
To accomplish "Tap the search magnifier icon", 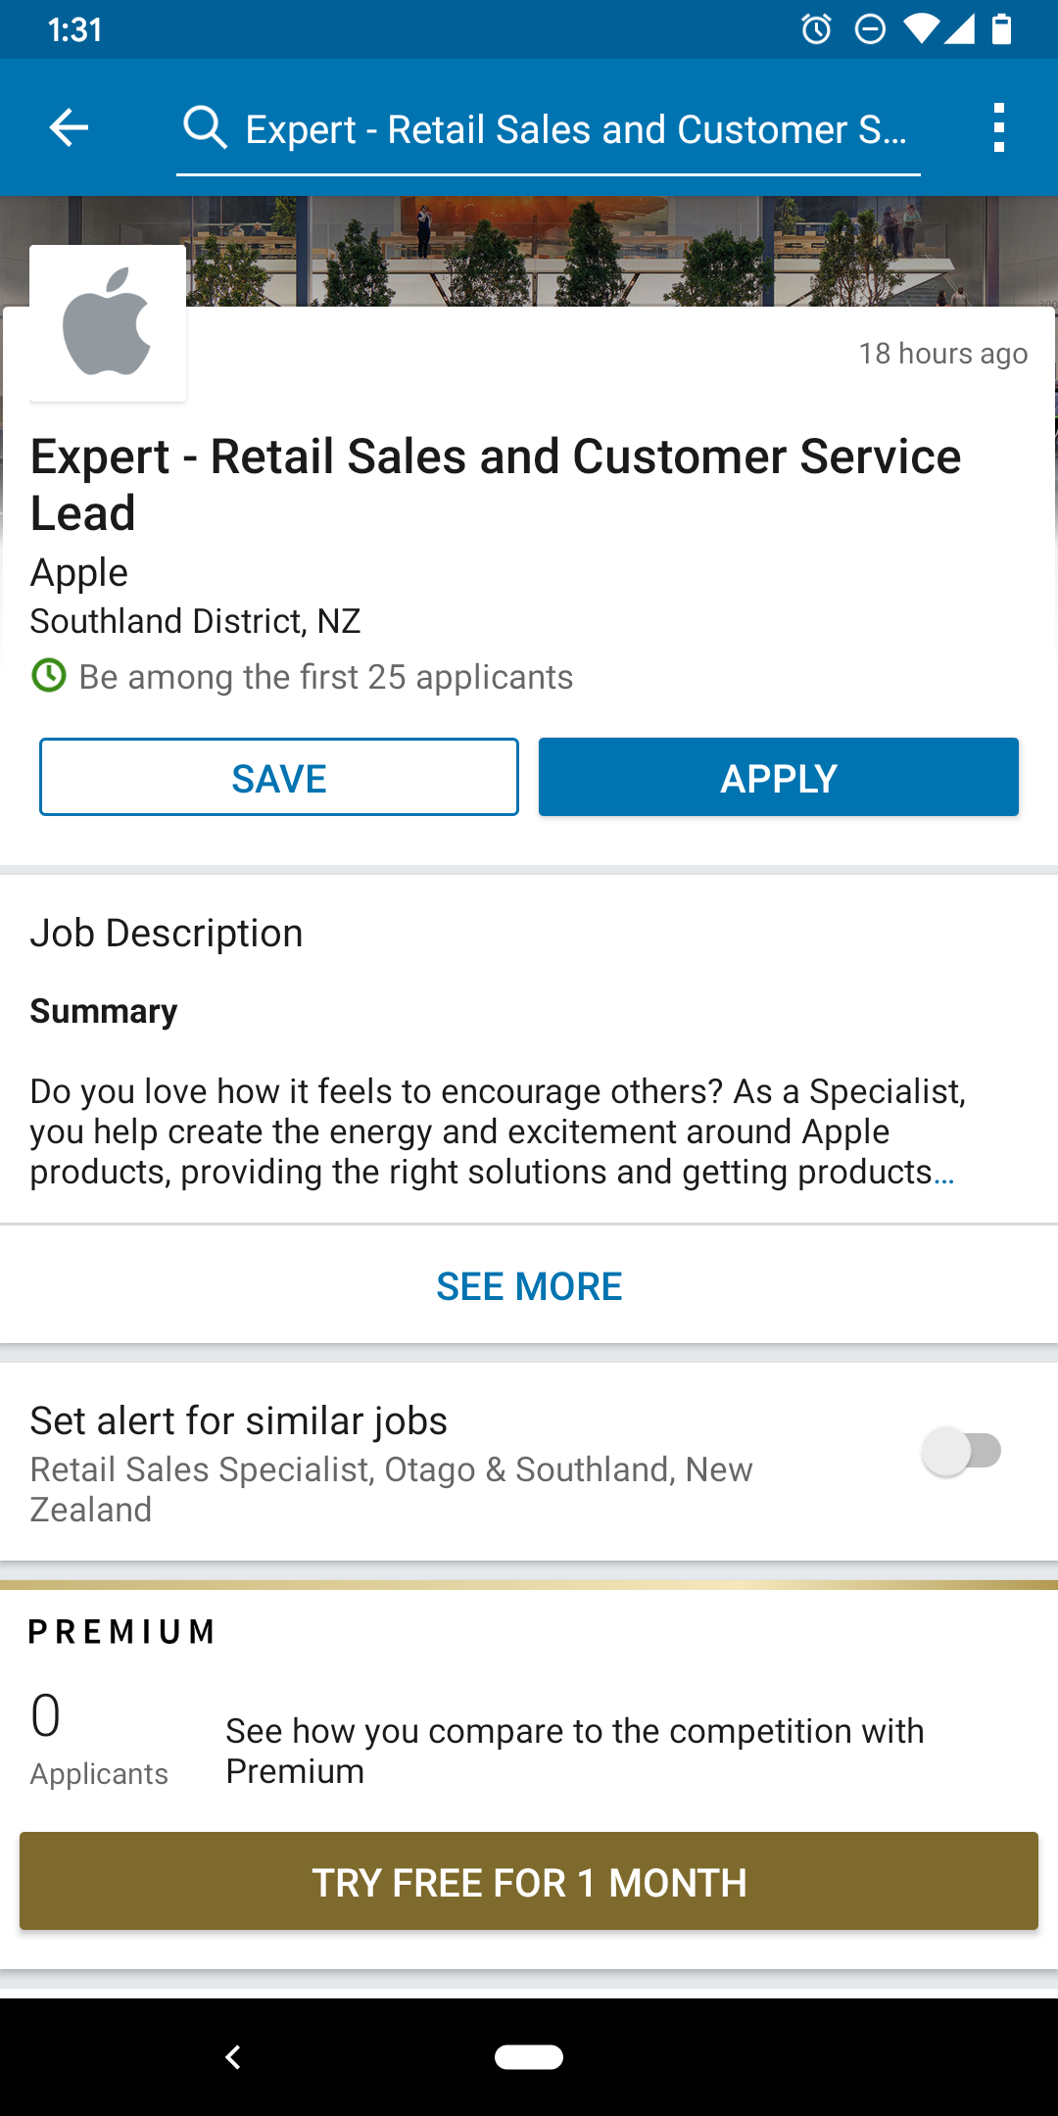I will (205, 127).
